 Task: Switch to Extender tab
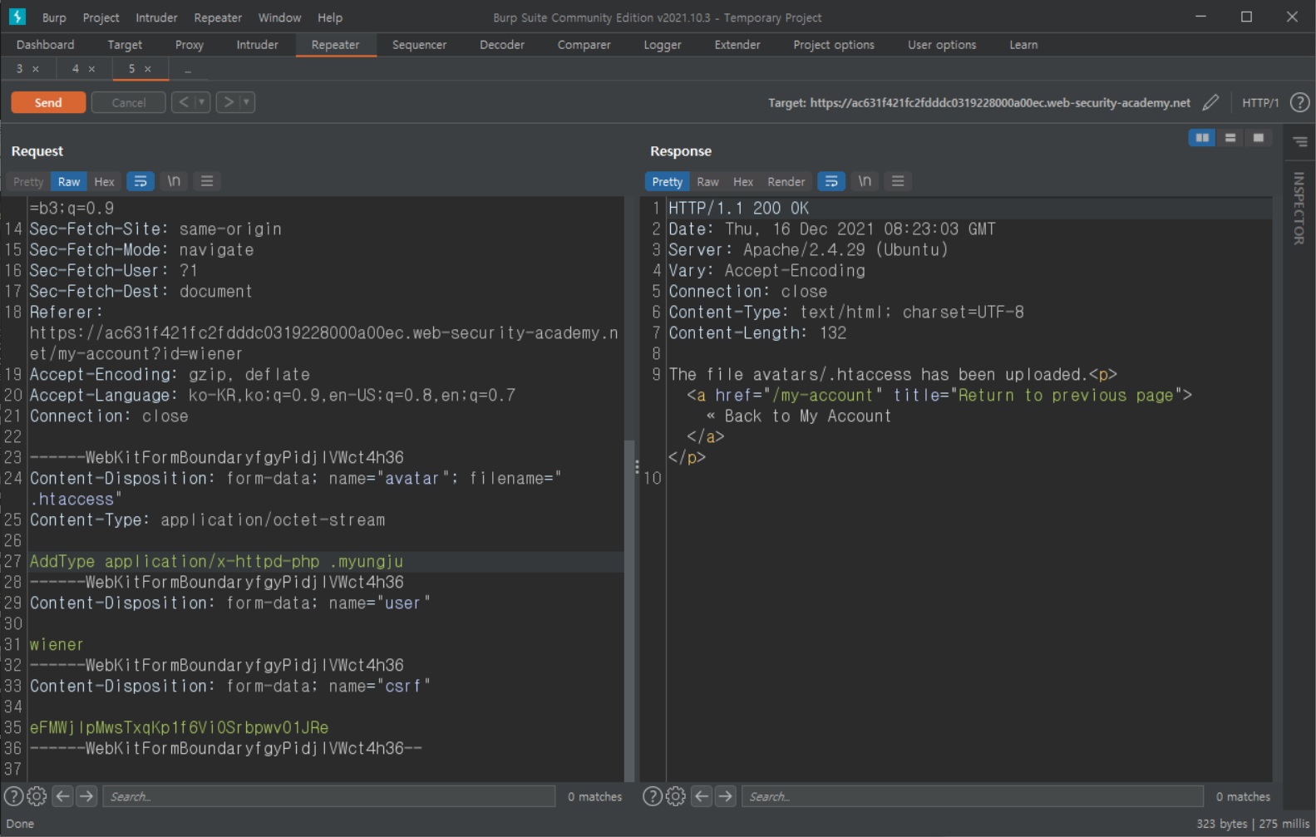[x=737, y=45]
